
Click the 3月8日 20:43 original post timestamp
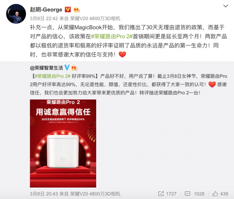pyautogui.click(x=44, y=194)
